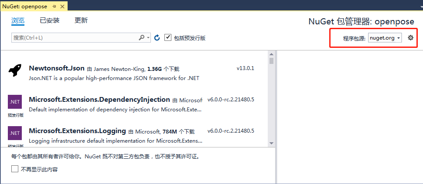Image resolution: width=423 pixels, height=184 pixels.
Task: Click the .NET icon for Microsoft.Extensions.Logging
Action: (15, 133)
